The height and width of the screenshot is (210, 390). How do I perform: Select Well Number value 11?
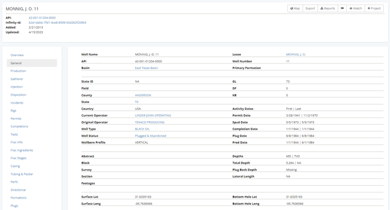[x=288, y=61]
